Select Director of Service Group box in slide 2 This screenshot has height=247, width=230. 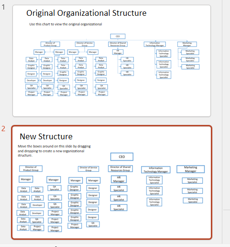coord(88,169)
